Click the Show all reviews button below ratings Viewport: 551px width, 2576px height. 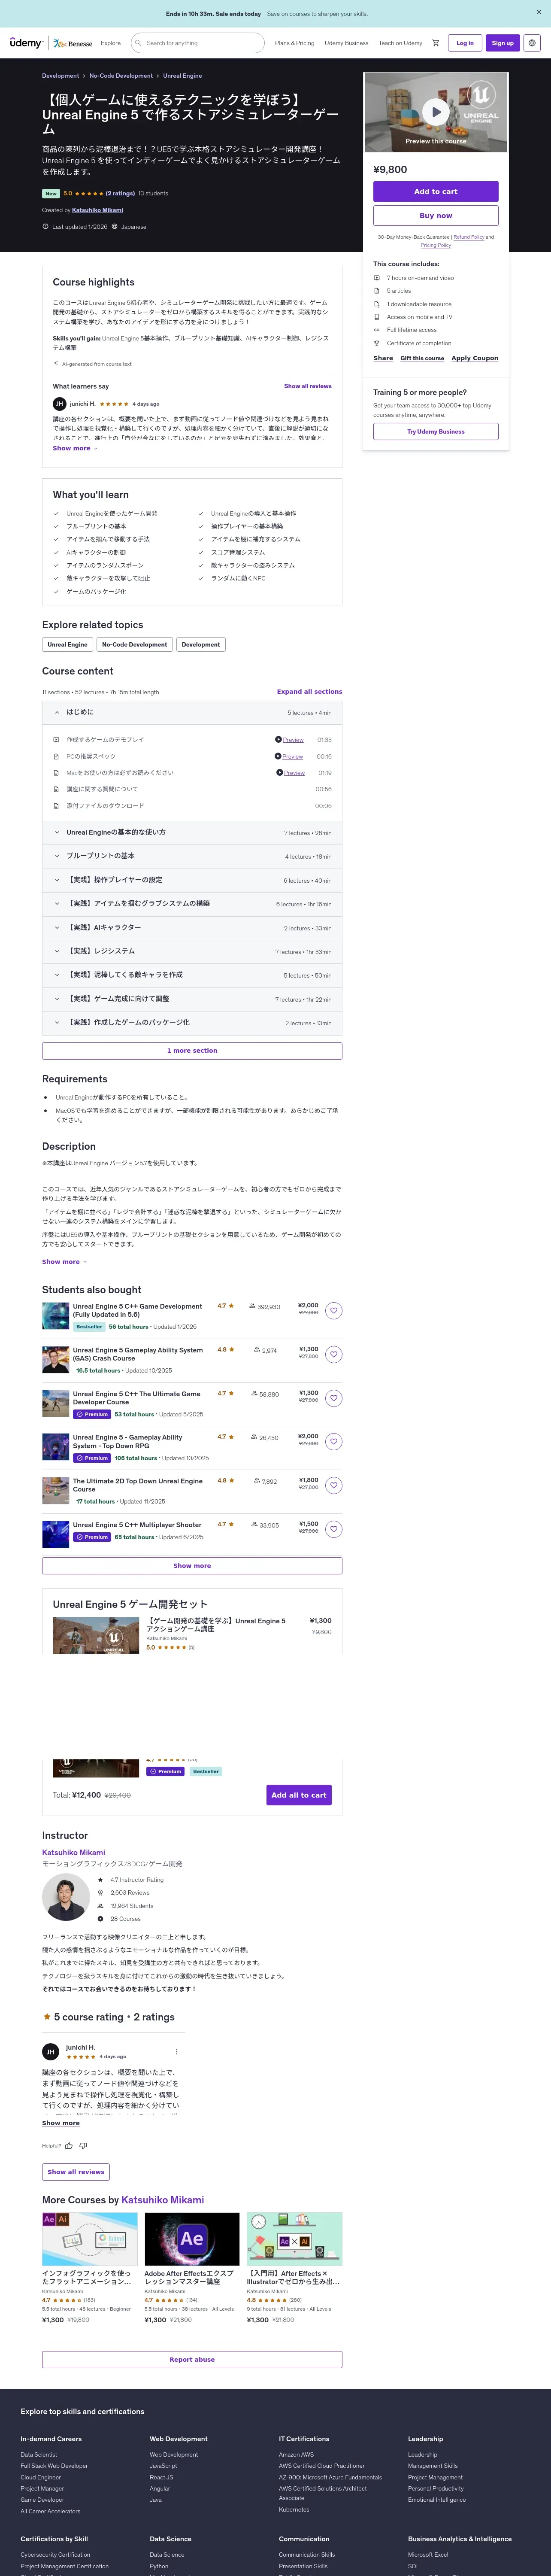[x=76, y=2172]
